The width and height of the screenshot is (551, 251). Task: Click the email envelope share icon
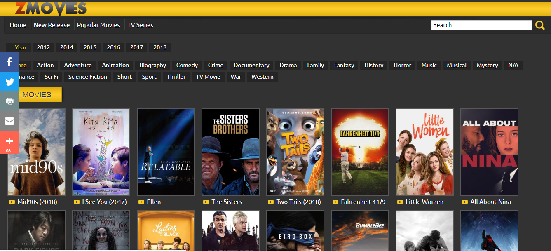pos(9,121)
